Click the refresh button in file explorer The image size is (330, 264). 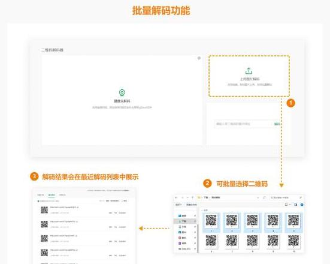click(265, 197)
